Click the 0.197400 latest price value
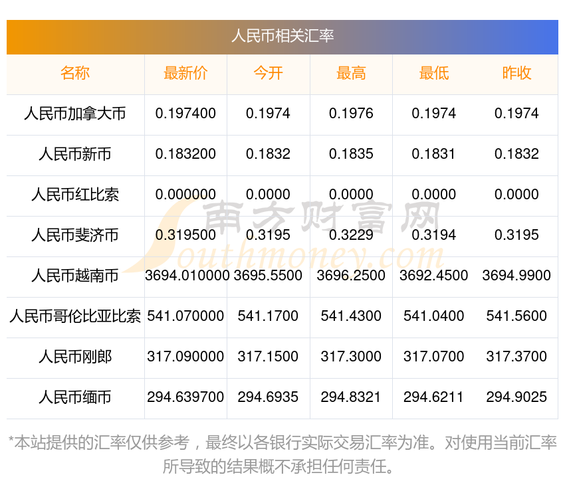The width and height of the screenshot is (565, 487). coord(185,114)
